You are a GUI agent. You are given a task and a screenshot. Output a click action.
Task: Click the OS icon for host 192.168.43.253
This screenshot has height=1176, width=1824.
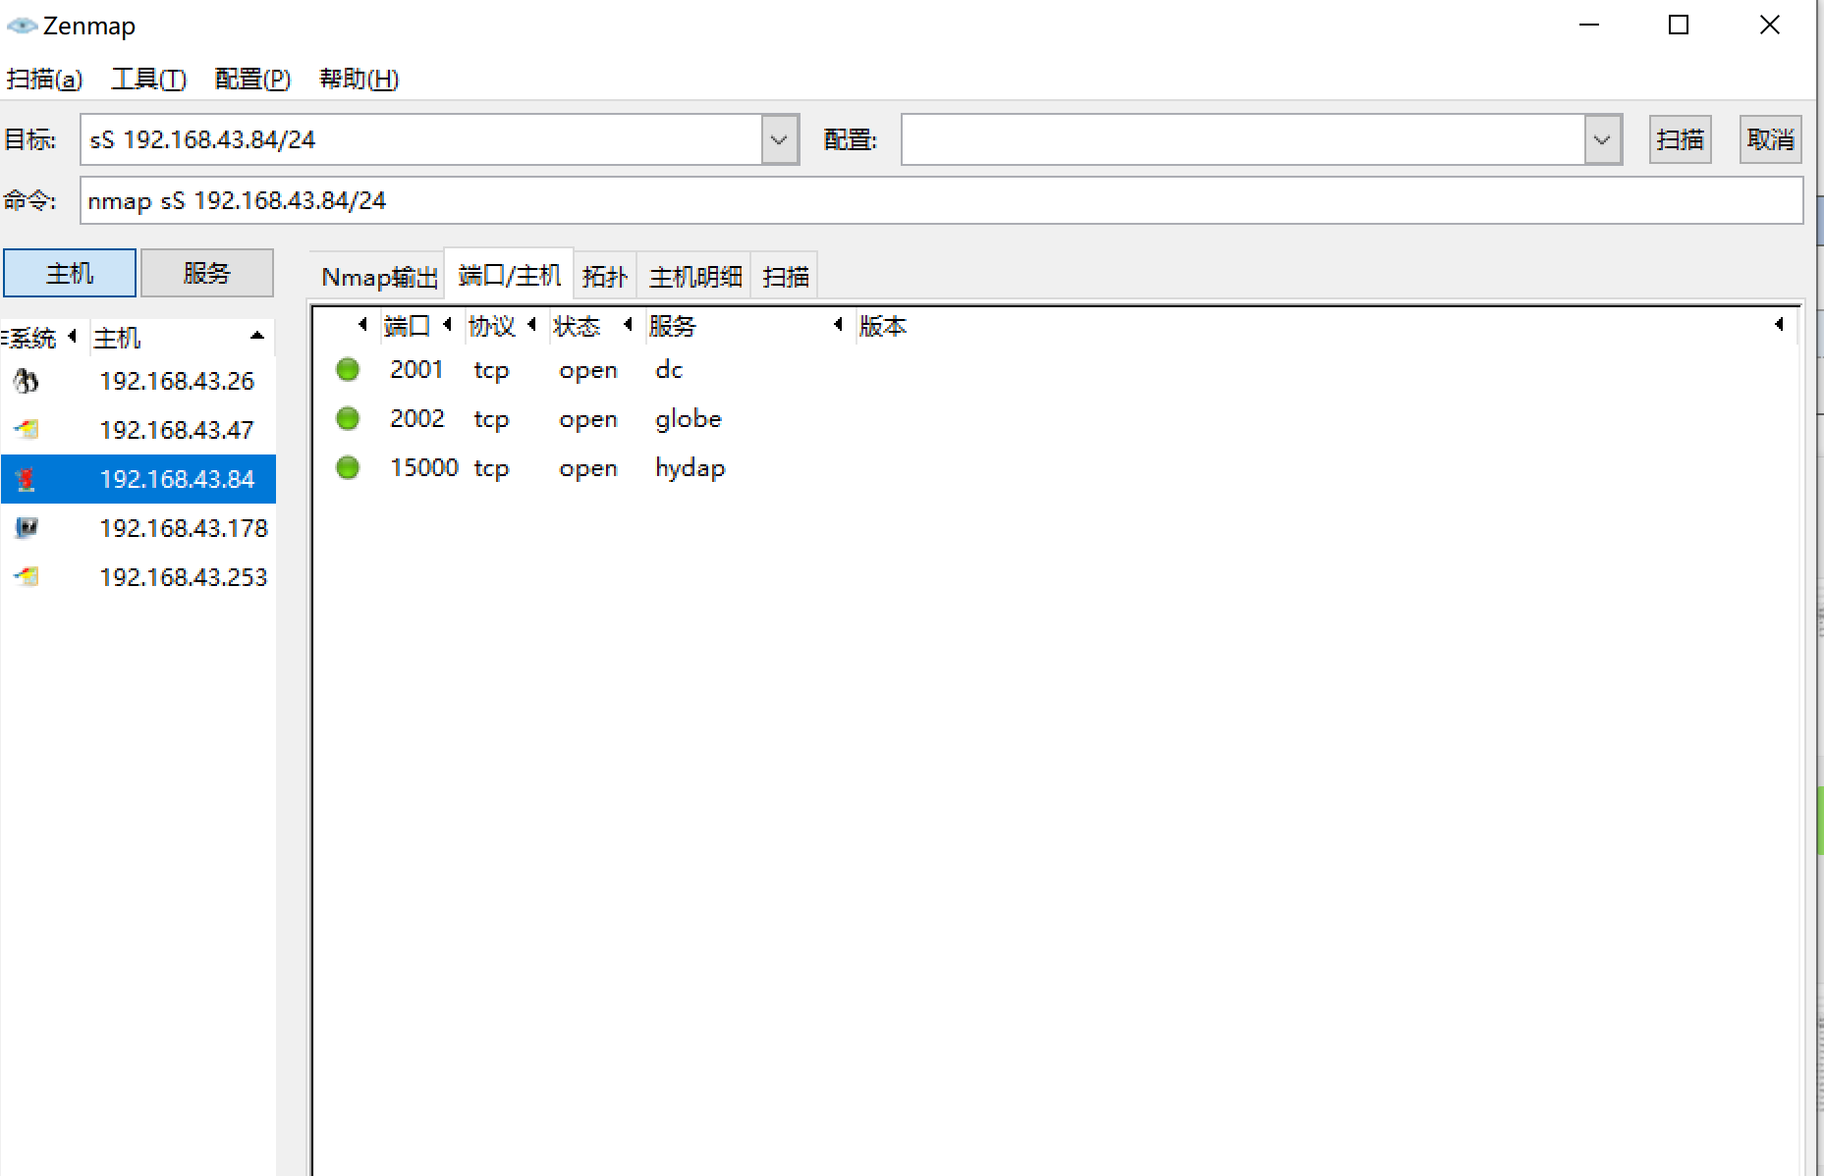tap(27, 577)
